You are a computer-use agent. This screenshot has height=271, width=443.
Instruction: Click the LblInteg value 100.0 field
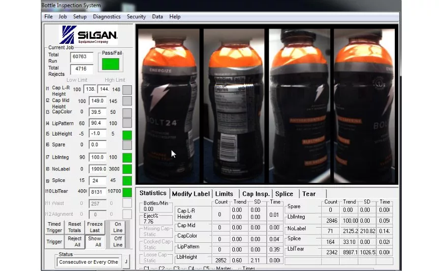coord(97,157)
